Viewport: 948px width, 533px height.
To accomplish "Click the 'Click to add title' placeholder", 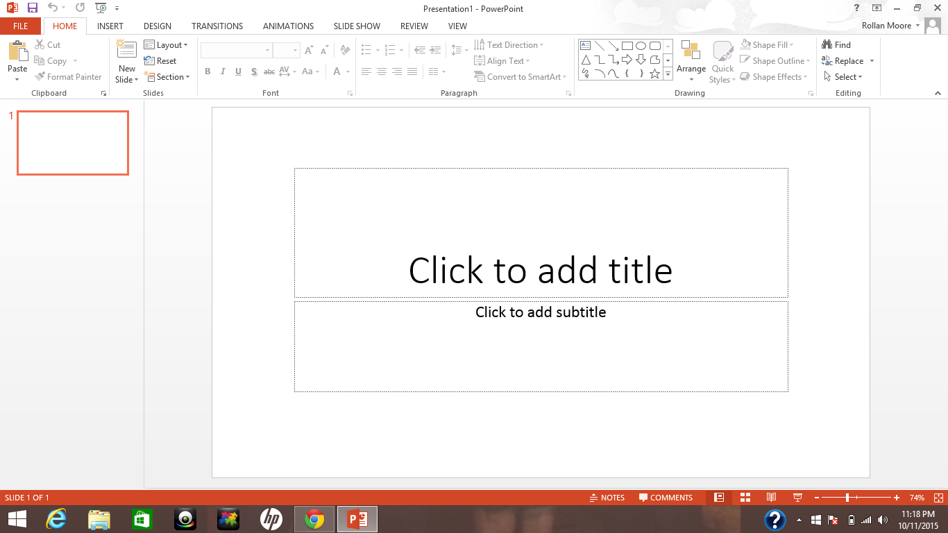I will (541, 232).
